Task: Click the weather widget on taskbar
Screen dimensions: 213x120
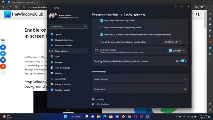Action: click(x=7, y=117)
